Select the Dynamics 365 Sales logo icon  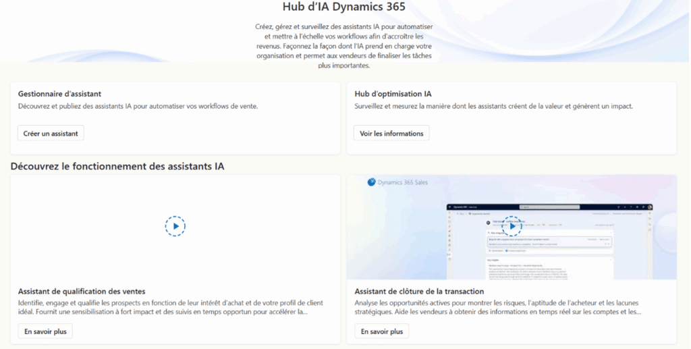pyautogui.click(x=372, y=182)
